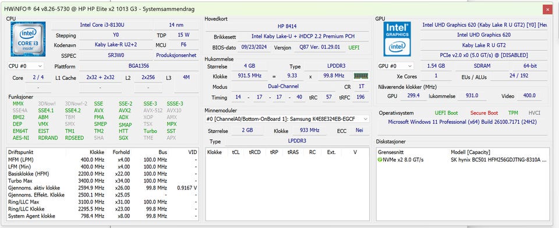The height and width of the screenshot is (228, 559).
Task: Click the Produksjonsenhet field
Action: pyautogui.click(x=176, y=55)
